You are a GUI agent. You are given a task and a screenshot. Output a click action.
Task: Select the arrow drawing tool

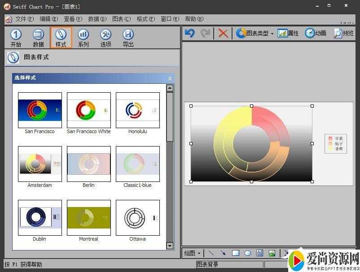click(223, 253)
